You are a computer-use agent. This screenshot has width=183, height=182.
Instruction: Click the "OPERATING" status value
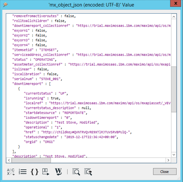(44, 60)
